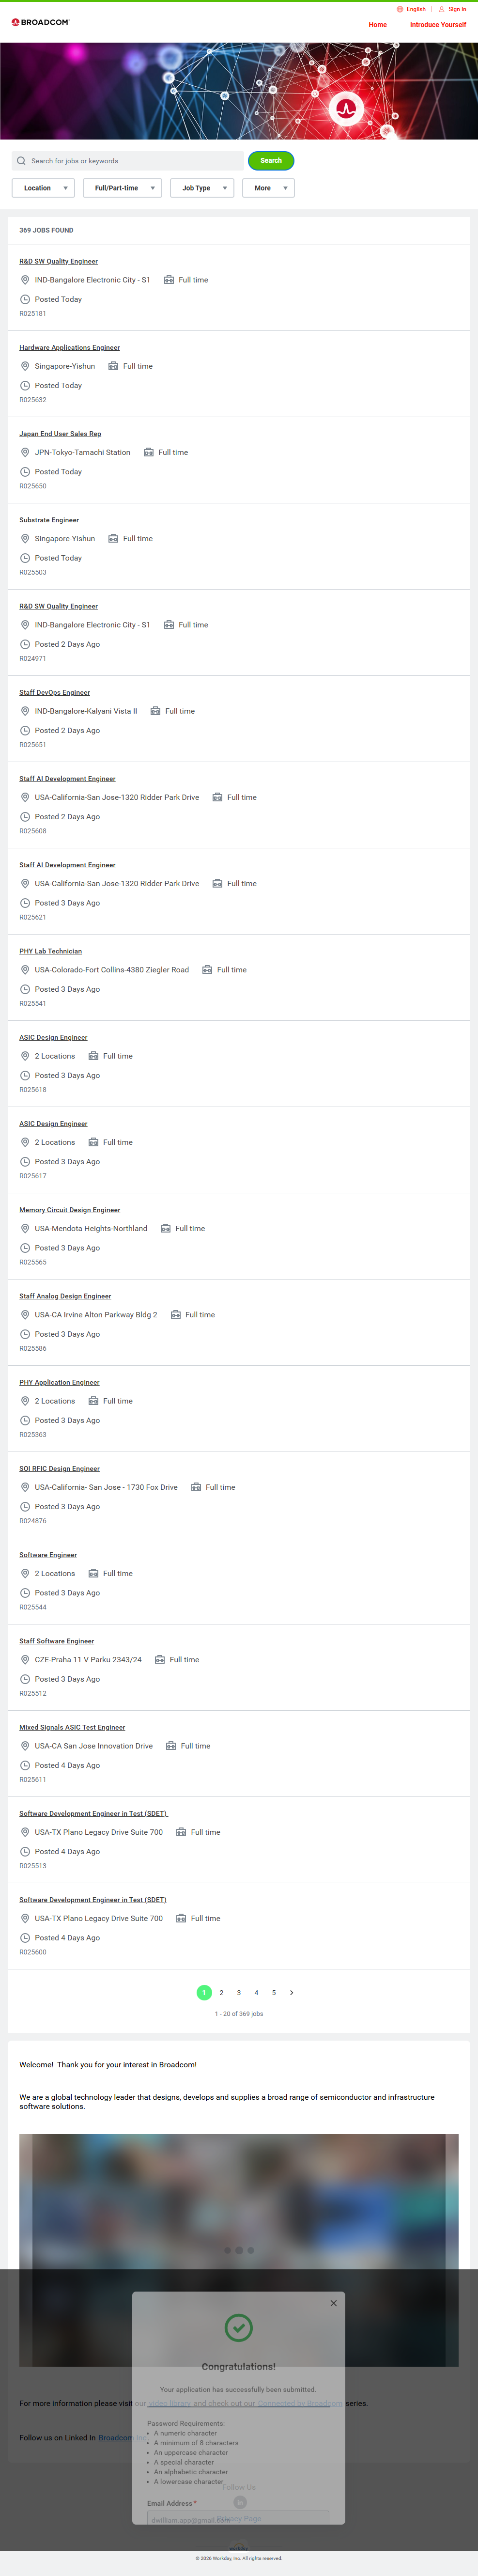Open the Introduce Yourself menu item
Image resolution: width=478 pixels, height=2576 pixels.
438,25
